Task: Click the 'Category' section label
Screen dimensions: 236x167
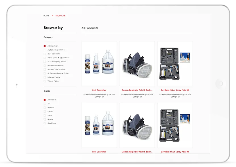Action: click(48, 37)
